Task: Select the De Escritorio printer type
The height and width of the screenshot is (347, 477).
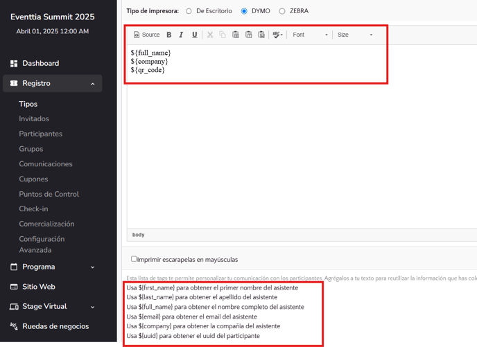Action: pyautogui.click(x=189, y=11)
